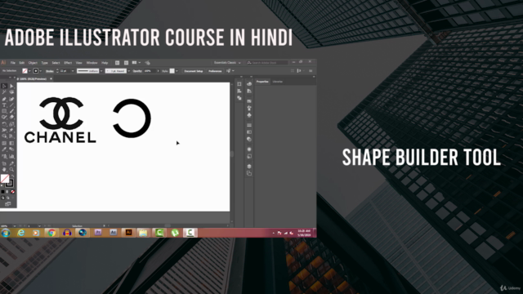Viewport: 523px width, 294px height.
Task: Click the Document Setup button
Action: [x=194, y=71]
